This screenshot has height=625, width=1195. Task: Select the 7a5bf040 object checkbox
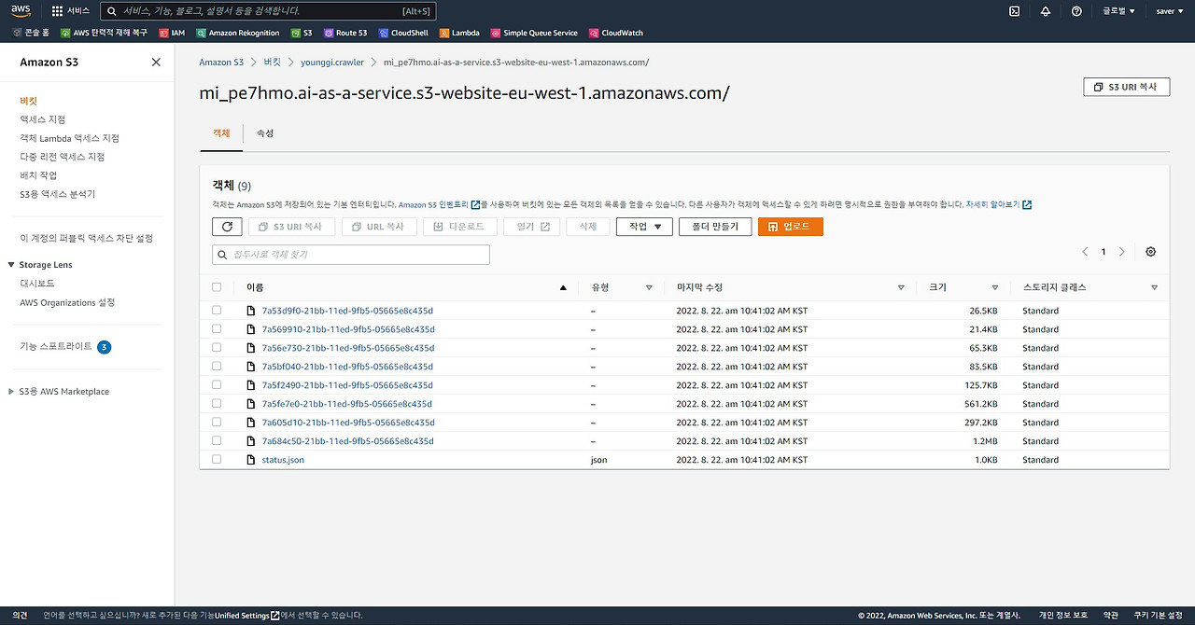(x=217, y=366)
